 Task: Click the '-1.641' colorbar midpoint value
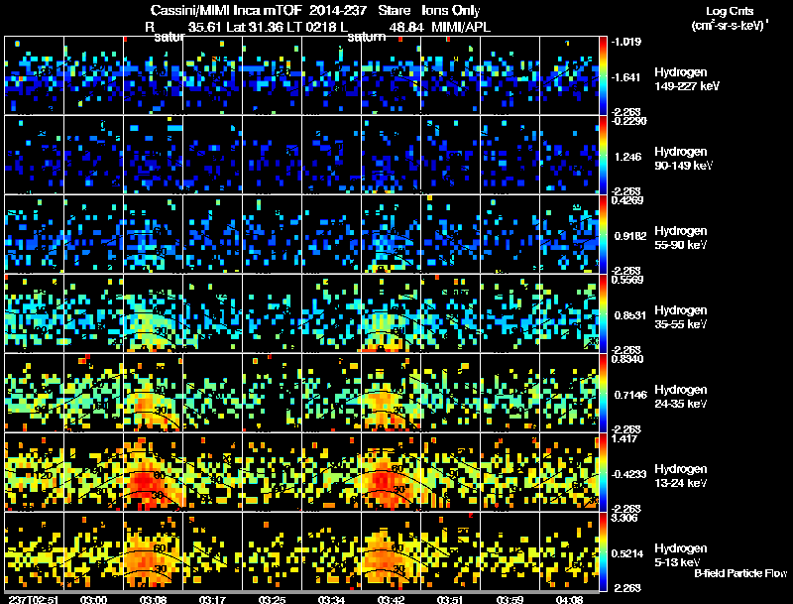click(x=626, y=77)
